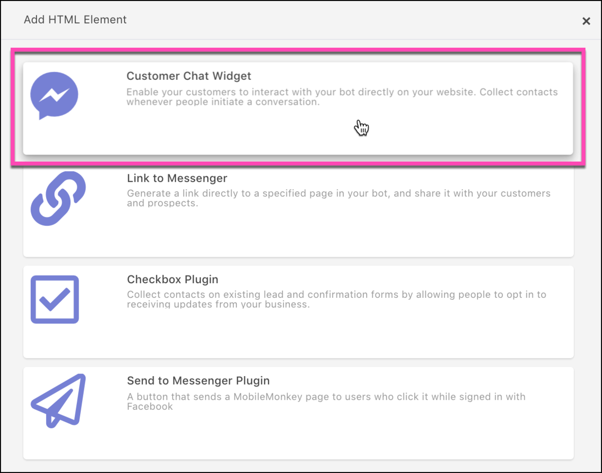
Task: Open the Checkbox Plugin option
Action: [298, 311]
